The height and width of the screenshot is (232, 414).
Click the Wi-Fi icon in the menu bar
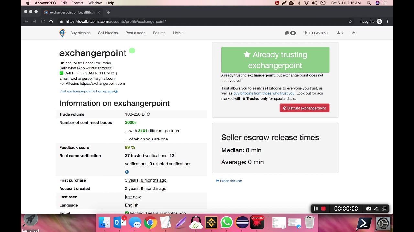pyautogui.click(x=306, y=3)
